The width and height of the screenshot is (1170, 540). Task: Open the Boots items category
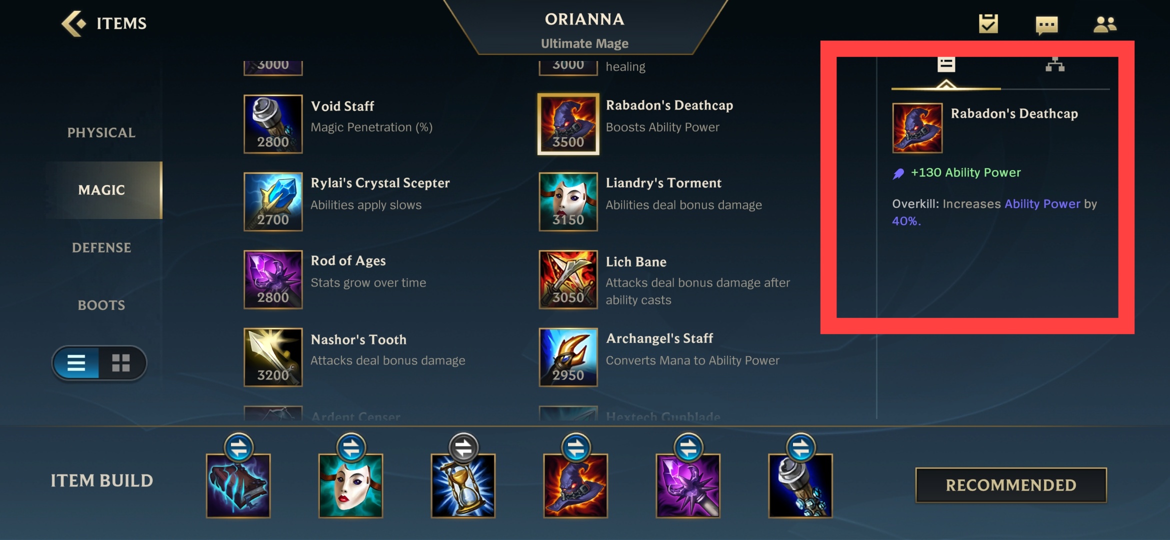coord(101,305)
